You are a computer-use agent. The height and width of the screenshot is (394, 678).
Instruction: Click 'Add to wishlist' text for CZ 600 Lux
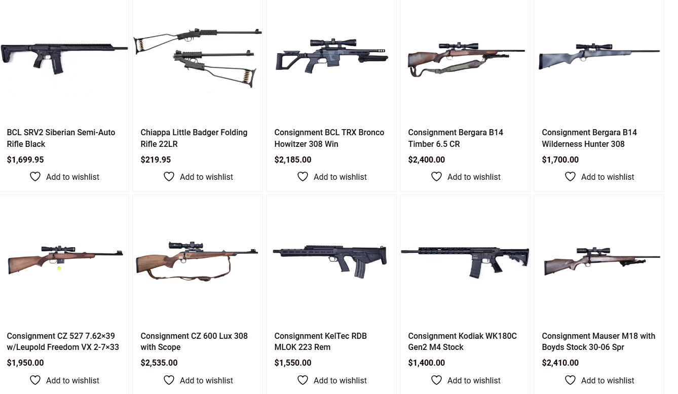coord(206,380)
